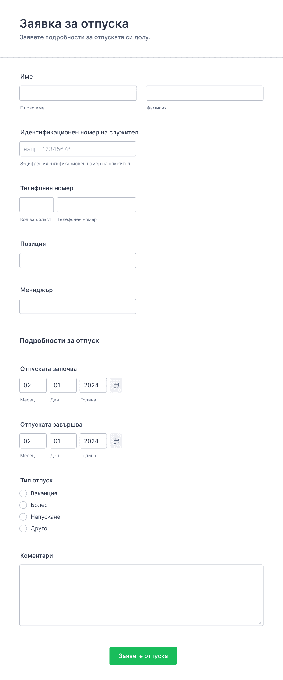Edit the start date Ден field
This screenshot has width=283, height=680.
click(x=63, y=385)
